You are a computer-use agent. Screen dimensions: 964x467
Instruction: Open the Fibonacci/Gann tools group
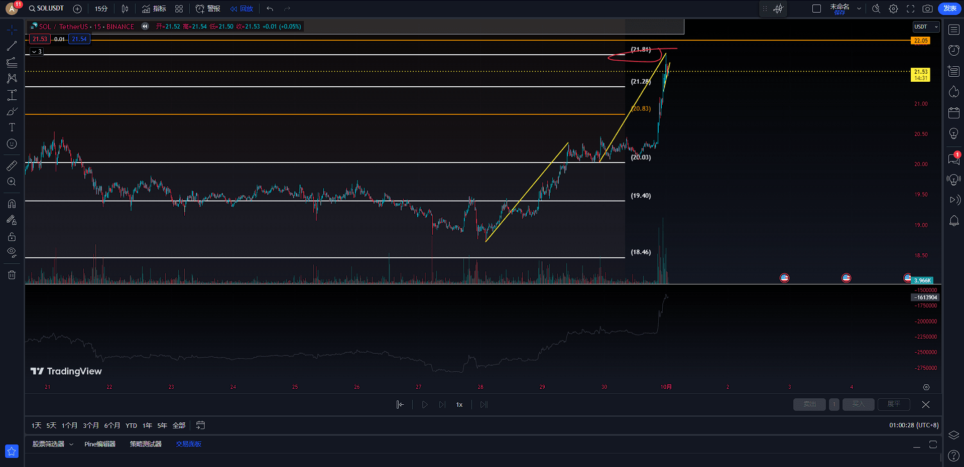click(x=12, y=62)
